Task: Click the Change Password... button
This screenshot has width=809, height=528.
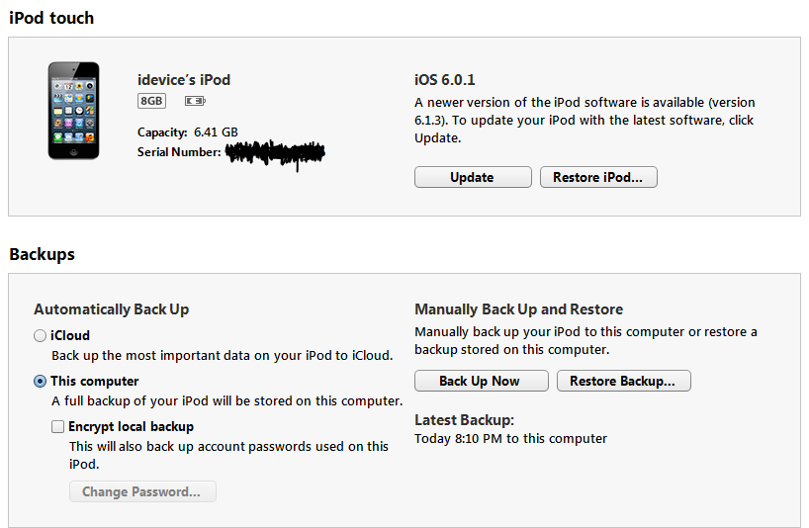Action: coord(141,491)
